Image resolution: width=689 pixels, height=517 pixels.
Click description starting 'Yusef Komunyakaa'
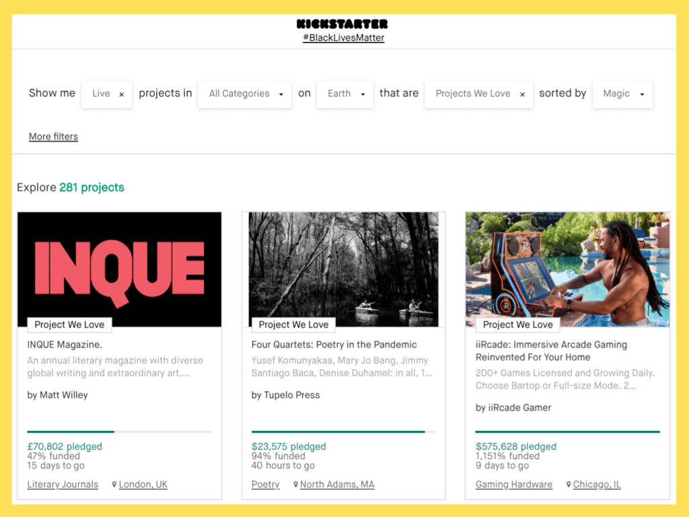pos(342,367)
